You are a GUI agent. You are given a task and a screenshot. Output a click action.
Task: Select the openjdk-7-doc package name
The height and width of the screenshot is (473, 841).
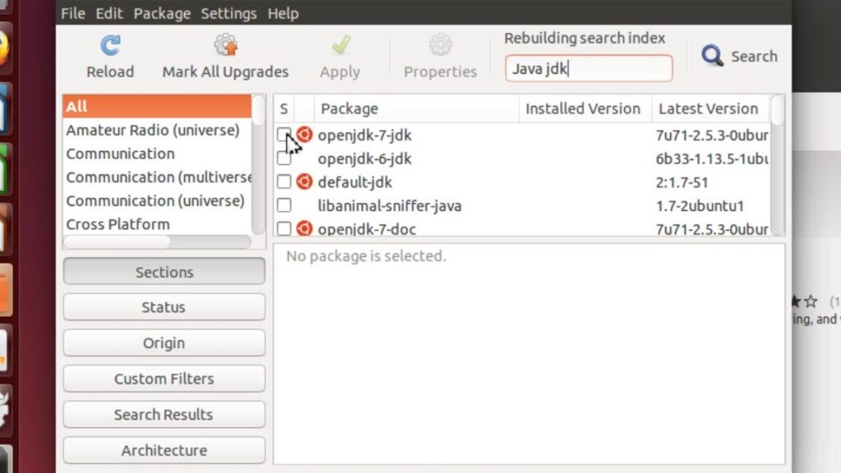pyautogui.click(x=366, y=229)
